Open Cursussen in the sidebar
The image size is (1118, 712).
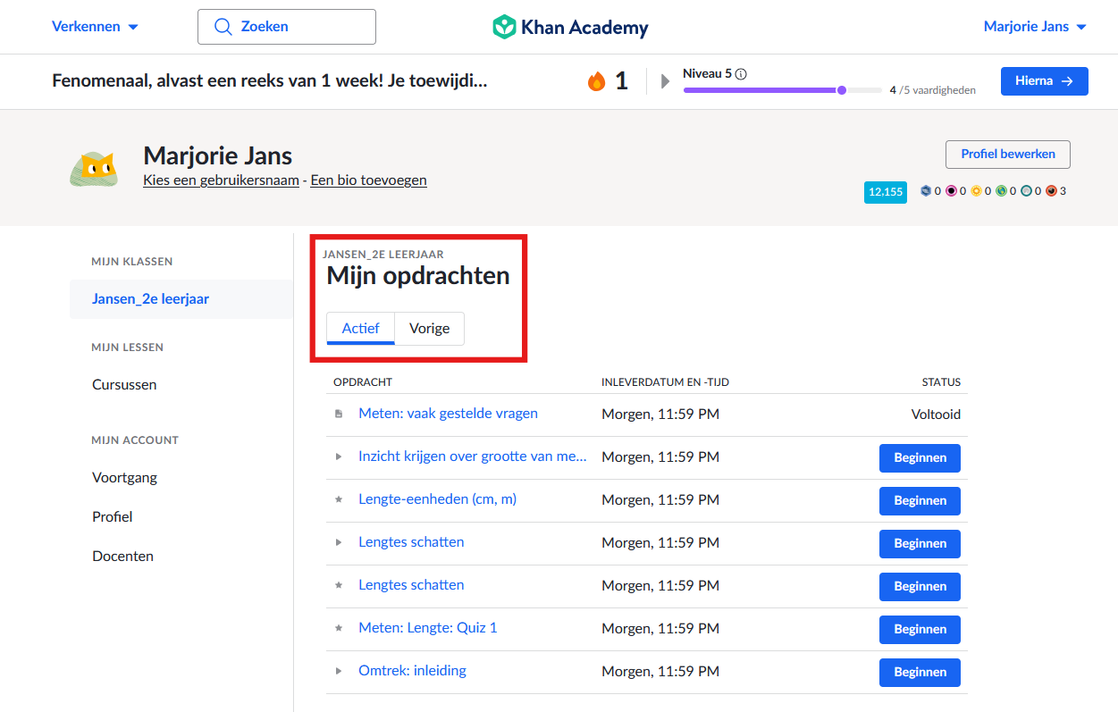tap(124, 385)
